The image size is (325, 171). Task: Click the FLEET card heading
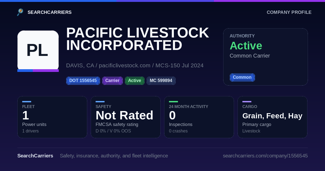(28, 107)
